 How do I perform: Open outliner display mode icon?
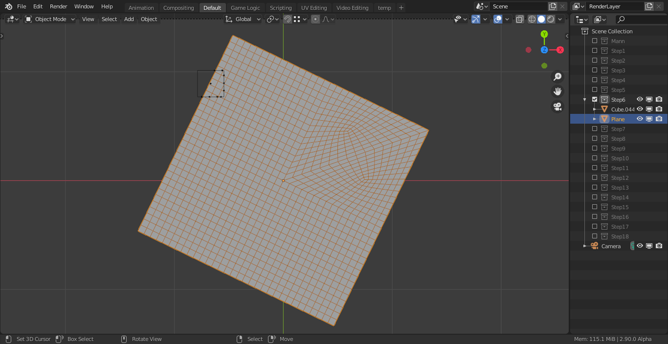pyautogui.click(x=581, y=19)
